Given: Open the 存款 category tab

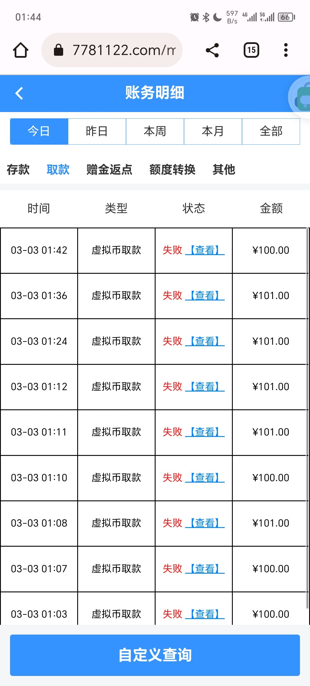Looking at the screenshot, I should [x=18, y=169].
